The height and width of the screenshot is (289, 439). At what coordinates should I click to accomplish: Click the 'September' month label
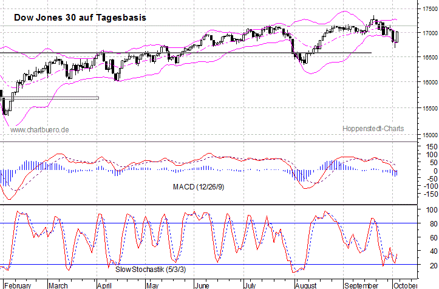(361, 285)
